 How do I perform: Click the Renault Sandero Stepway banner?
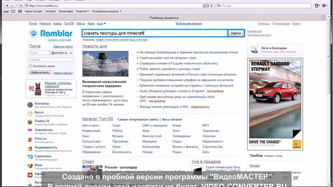[x=275, y=104]
